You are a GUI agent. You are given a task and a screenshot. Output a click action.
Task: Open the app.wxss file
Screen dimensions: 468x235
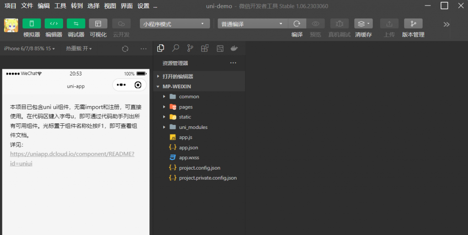point(199,158)
